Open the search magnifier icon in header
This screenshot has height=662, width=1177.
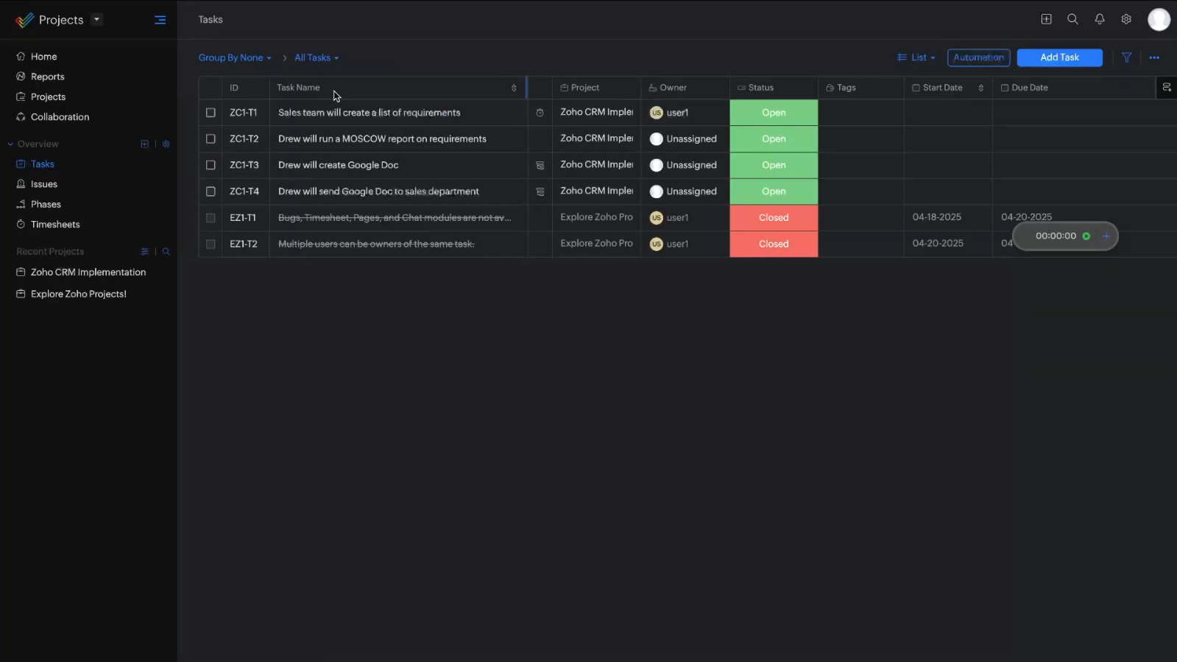pyautogui.click(x=1072, y=19)
